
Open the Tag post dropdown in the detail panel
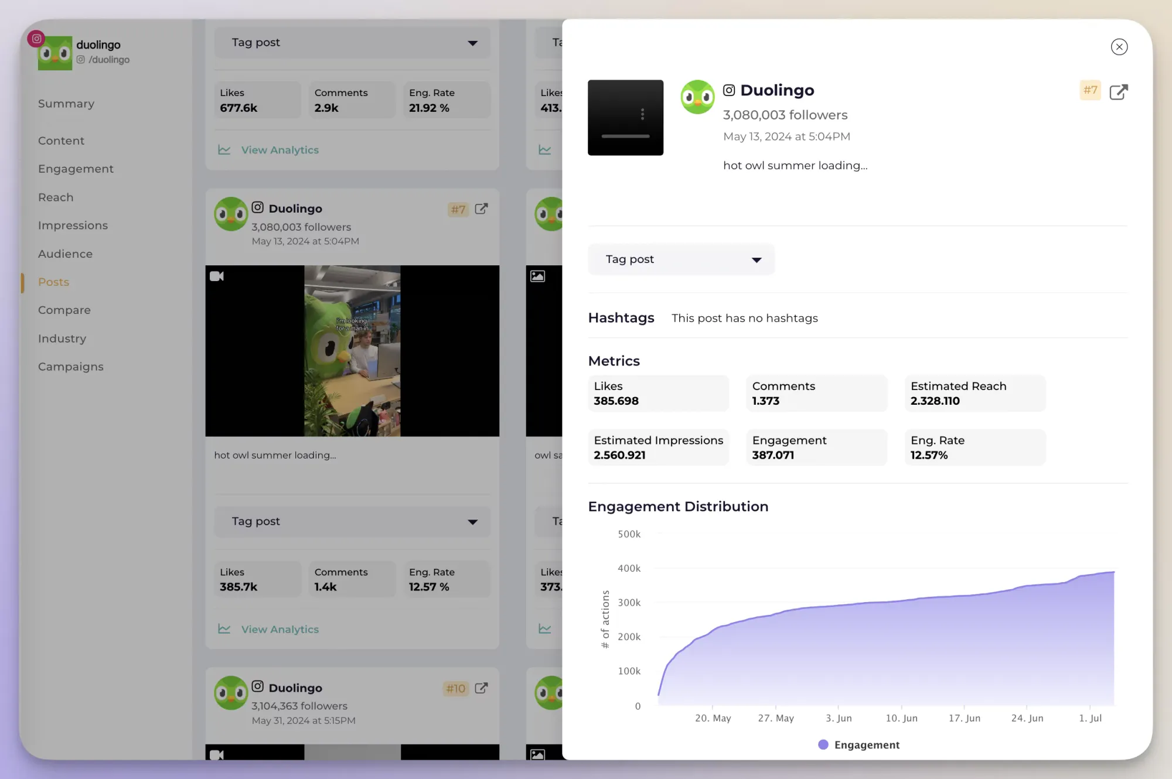pos(681,259)
